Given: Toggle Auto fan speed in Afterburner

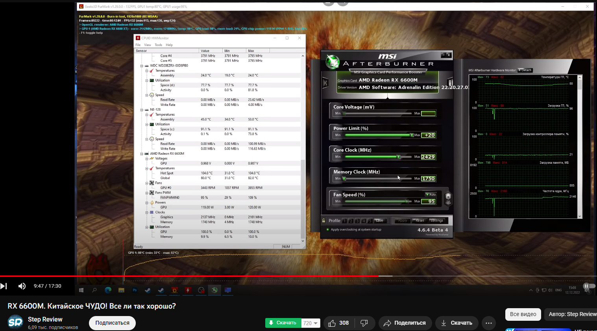Looking at the screenshot, I should (431, 194).
